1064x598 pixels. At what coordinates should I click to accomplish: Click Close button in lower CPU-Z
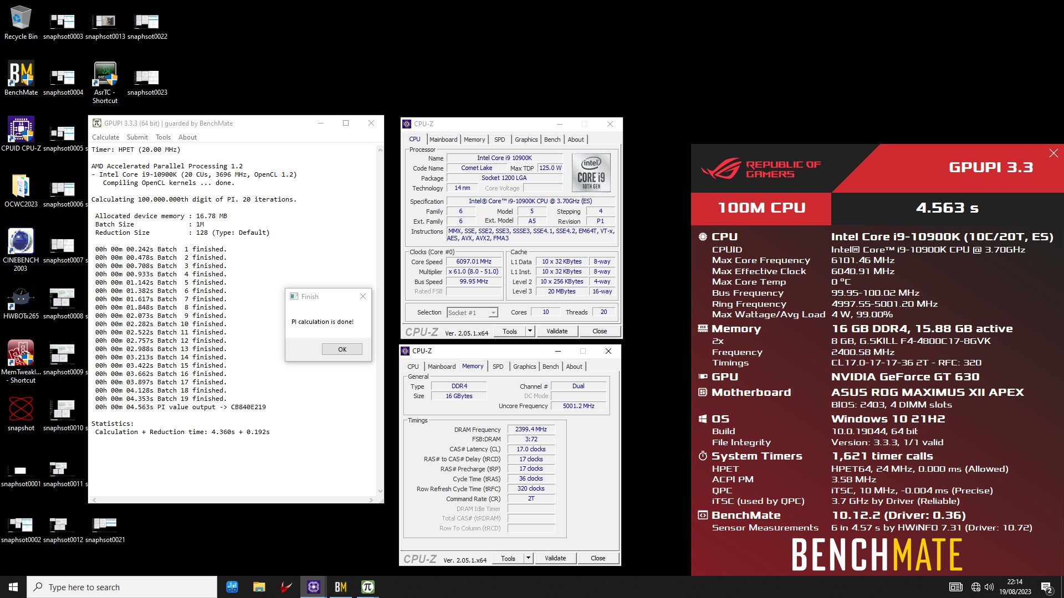(x=598, y=558)
